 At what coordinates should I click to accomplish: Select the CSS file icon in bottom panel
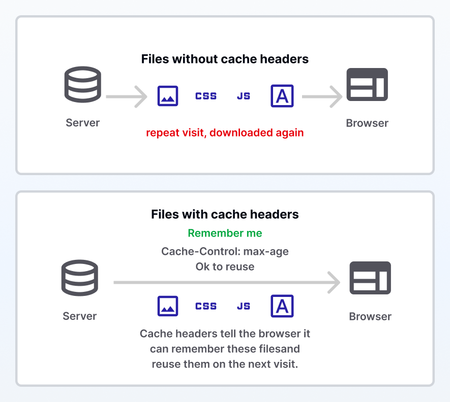click(x=206, y=306)
